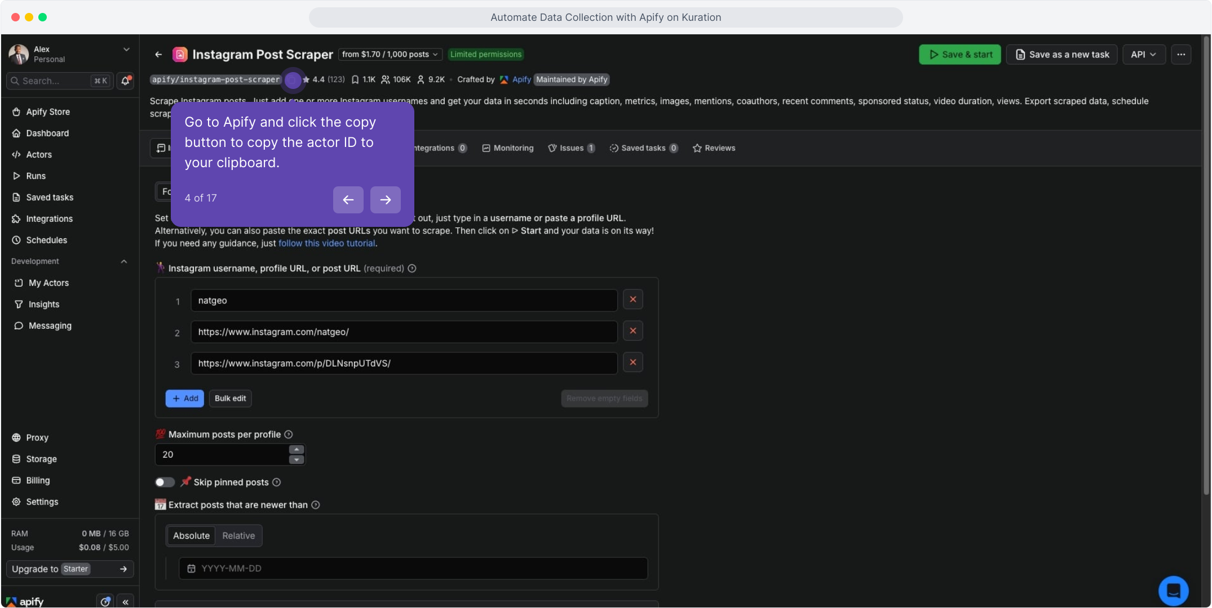The height and width of the screenshot is (608, 1212).
Task: Toggle Skip pinned posts switch
Action: (165, 482)
